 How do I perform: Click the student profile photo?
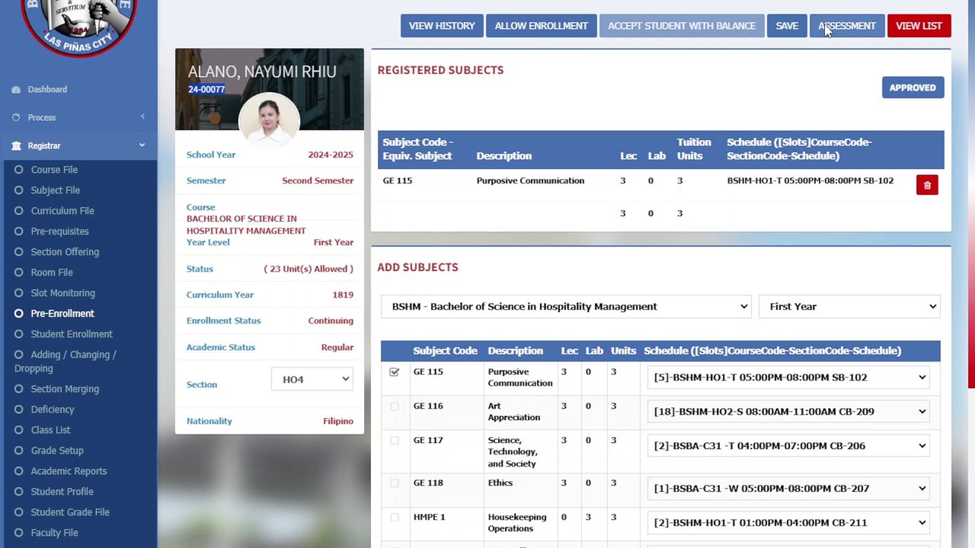click(269, 120)
